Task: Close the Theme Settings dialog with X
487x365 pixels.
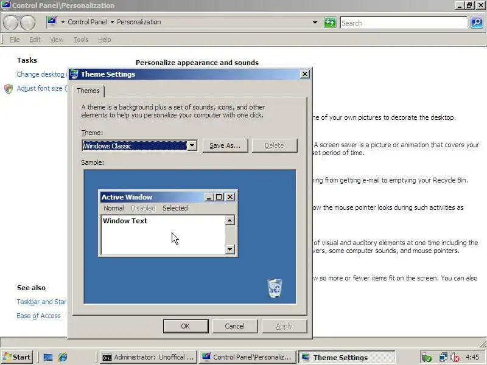Action: tap(305, 74)
